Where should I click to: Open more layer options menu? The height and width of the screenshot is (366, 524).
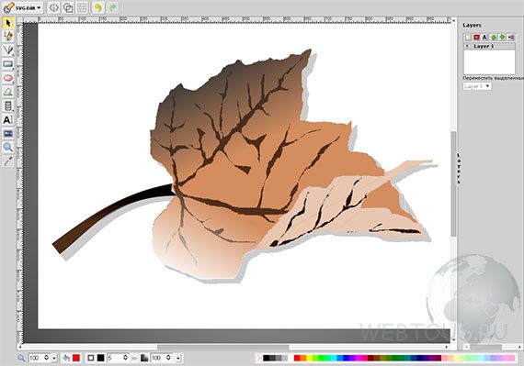coord(510,37)
